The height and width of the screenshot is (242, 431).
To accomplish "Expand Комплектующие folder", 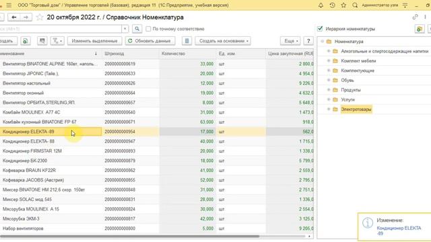I will pos(329,71).
